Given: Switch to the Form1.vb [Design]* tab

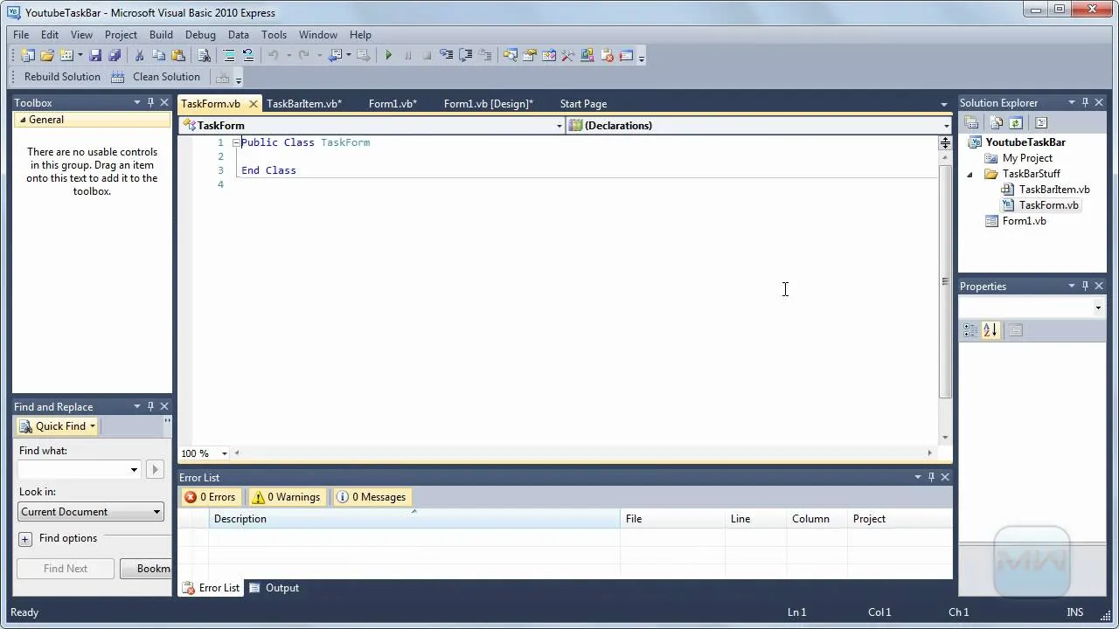Looking at the screenshot, I should (x=488, y=104).
